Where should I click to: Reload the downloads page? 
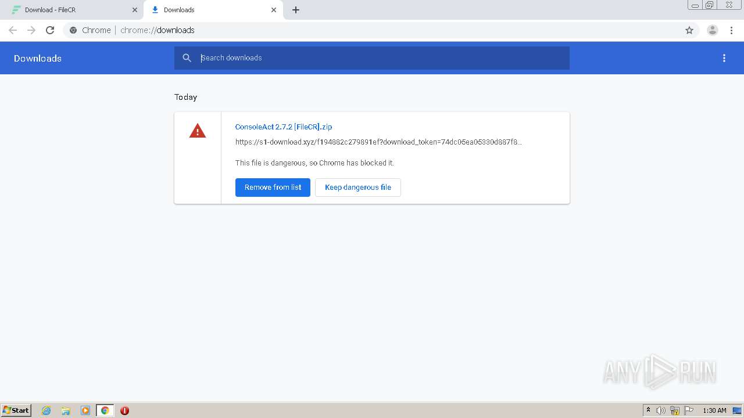pyautogui.click(x=50, y=30)
